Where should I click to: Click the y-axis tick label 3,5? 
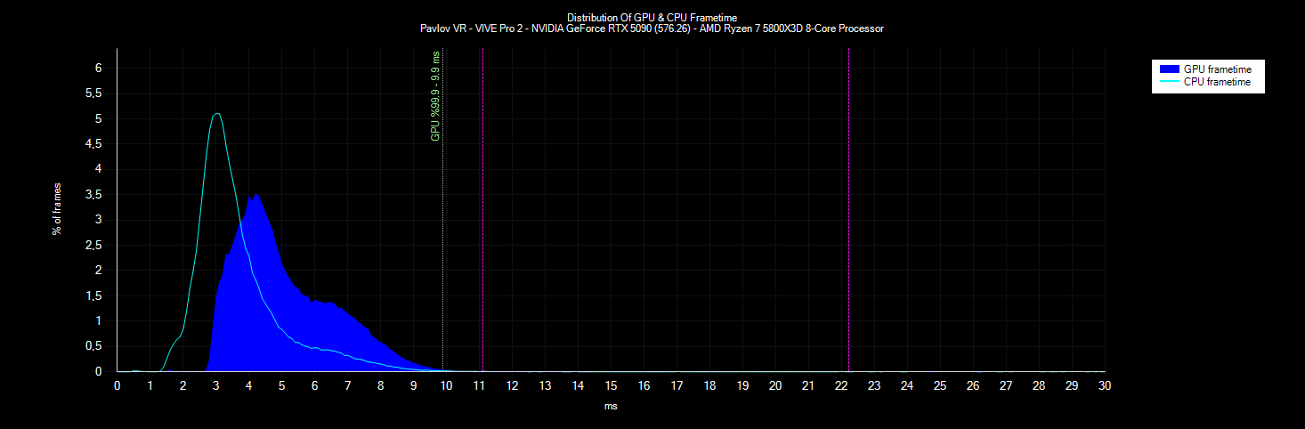(x=93, y=194)
